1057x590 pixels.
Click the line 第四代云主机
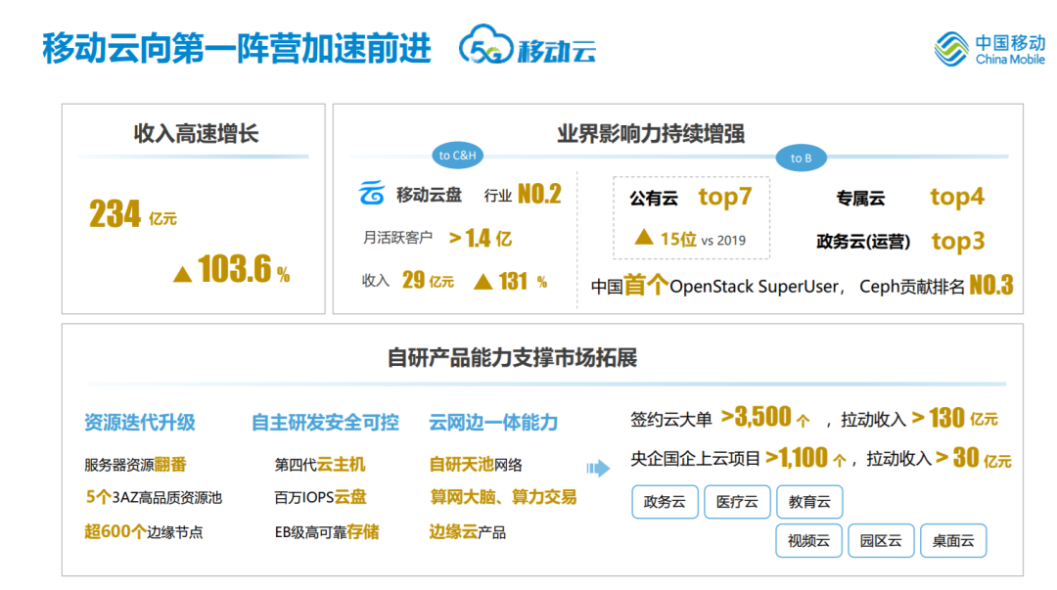tap(319, 465)
